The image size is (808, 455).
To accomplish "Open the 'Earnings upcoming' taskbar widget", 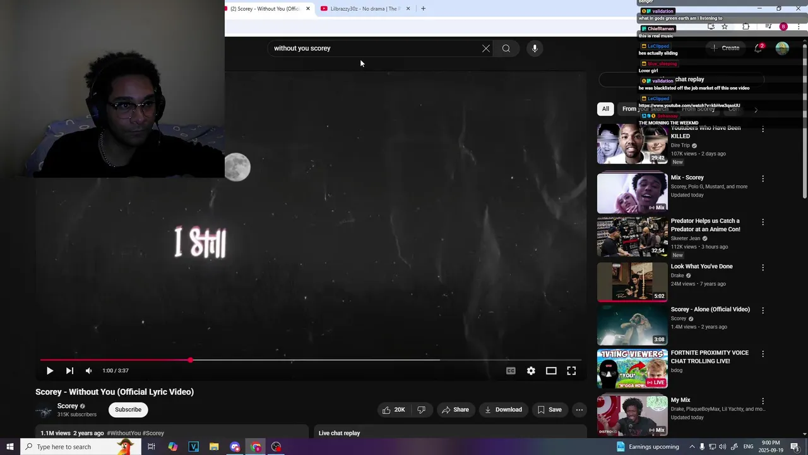I will (x=648, y=447).
